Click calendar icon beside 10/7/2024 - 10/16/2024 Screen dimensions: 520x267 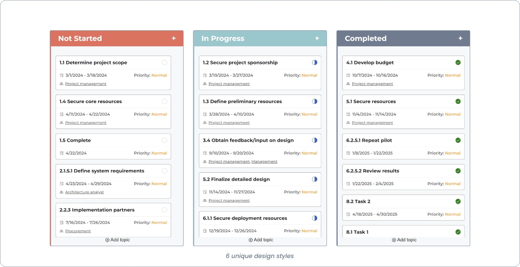348,75
